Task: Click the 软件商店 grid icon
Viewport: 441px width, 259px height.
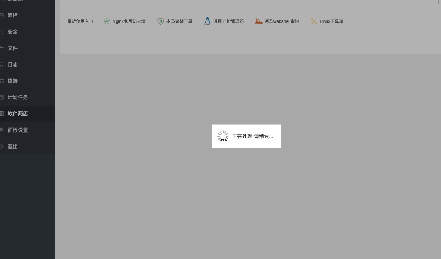Action: 1,114
